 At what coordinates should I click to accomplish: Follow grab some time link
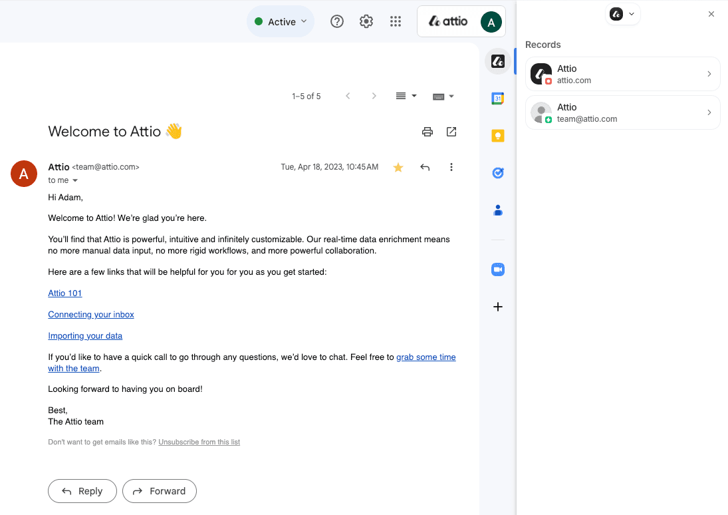point(425,357)
